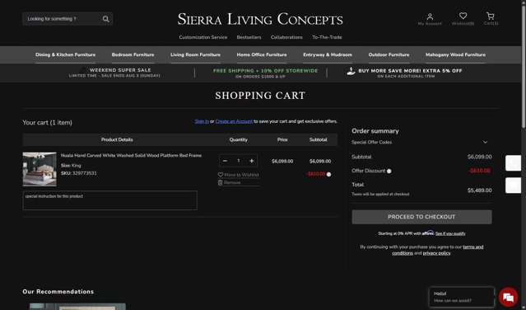526x310 pixels.
Task: Click Proceed to Checkout button
Action: [x=421, y=217]
